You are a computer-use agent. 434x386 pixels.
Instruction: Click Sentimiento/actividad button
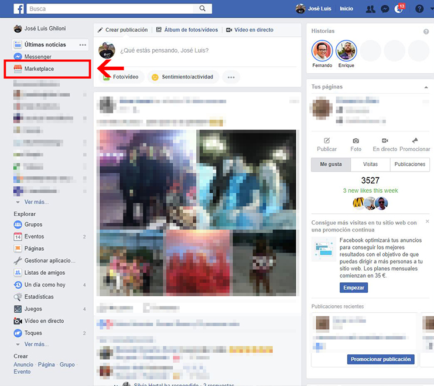coord(183,77)
